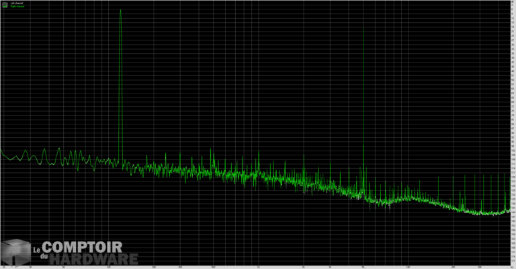Click the small 'Le' text in the watermark
Viewport: 516px width, 269px height.
(37, 249)
